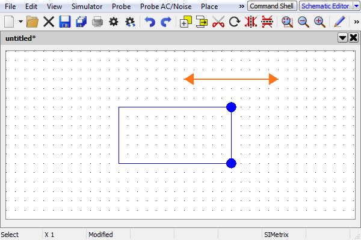Click the upper blue wire endpoint dot
Viewport: 361px width, 240px height.
[231, 107]
